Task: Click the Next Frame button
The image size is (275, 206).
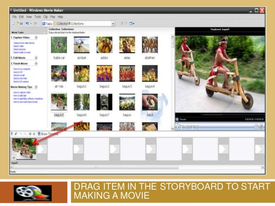Action: click(194, 127)
